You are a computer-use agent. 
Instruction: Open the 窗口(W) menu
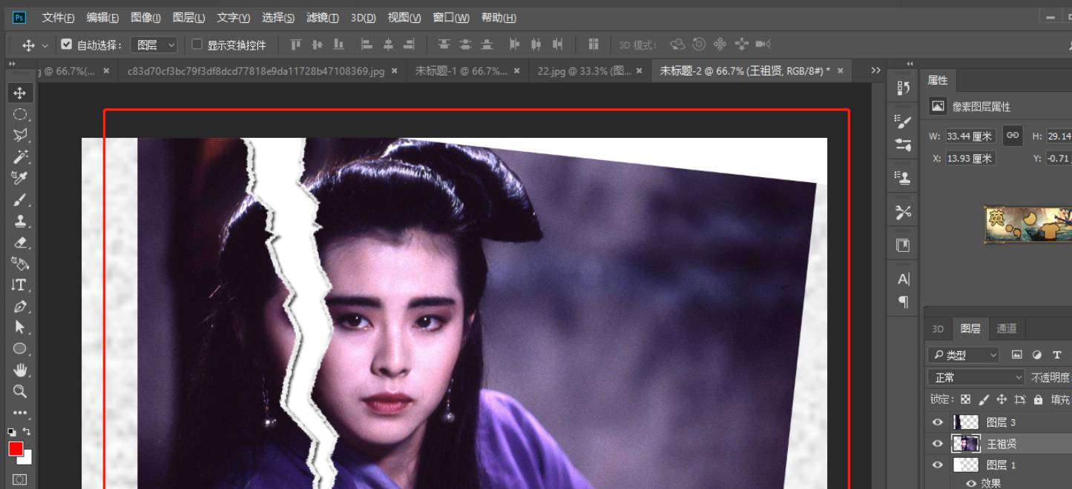[x=451, y=18]
